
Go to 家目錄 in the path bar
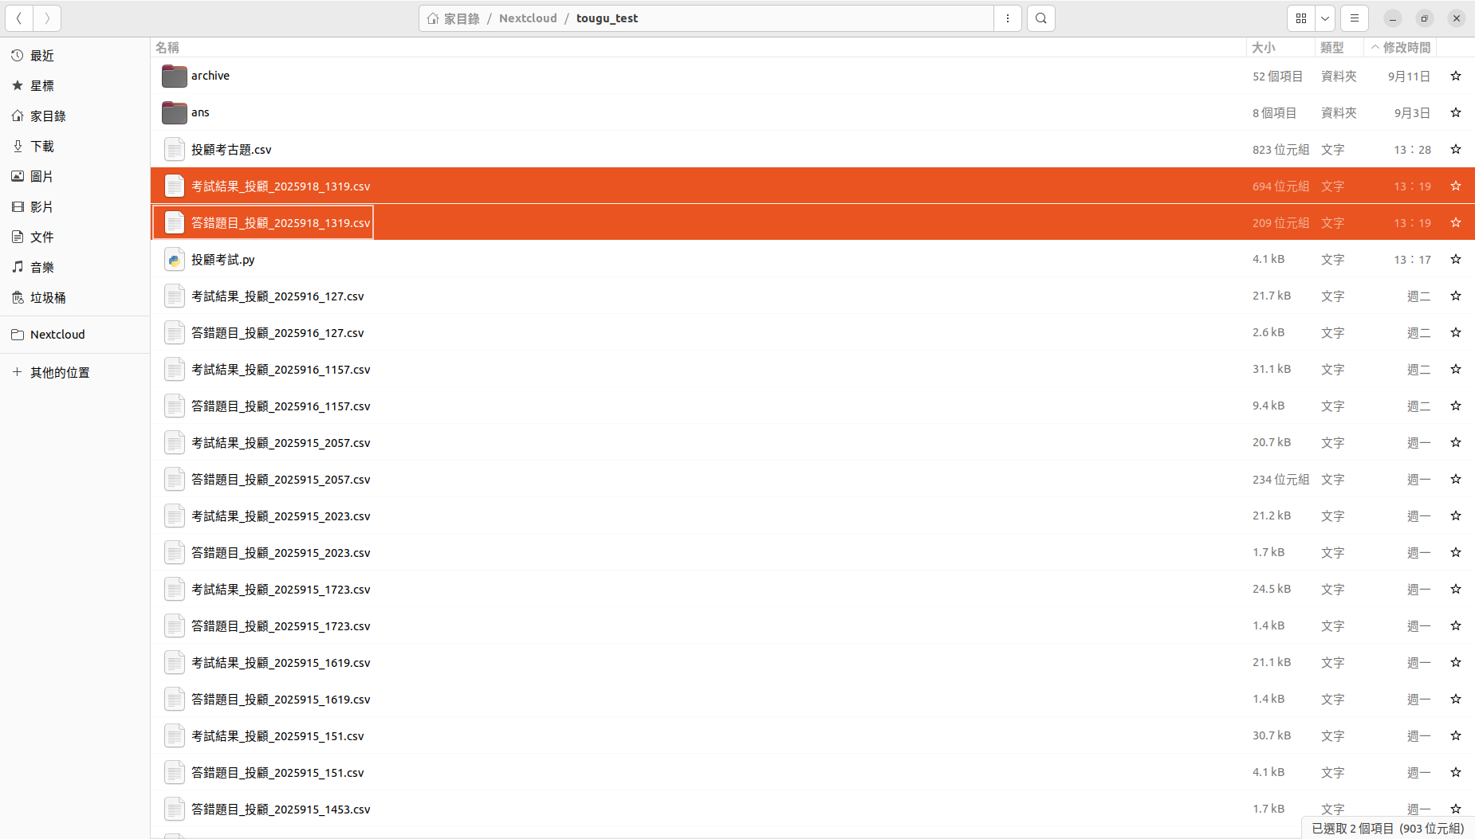[461, 18]
